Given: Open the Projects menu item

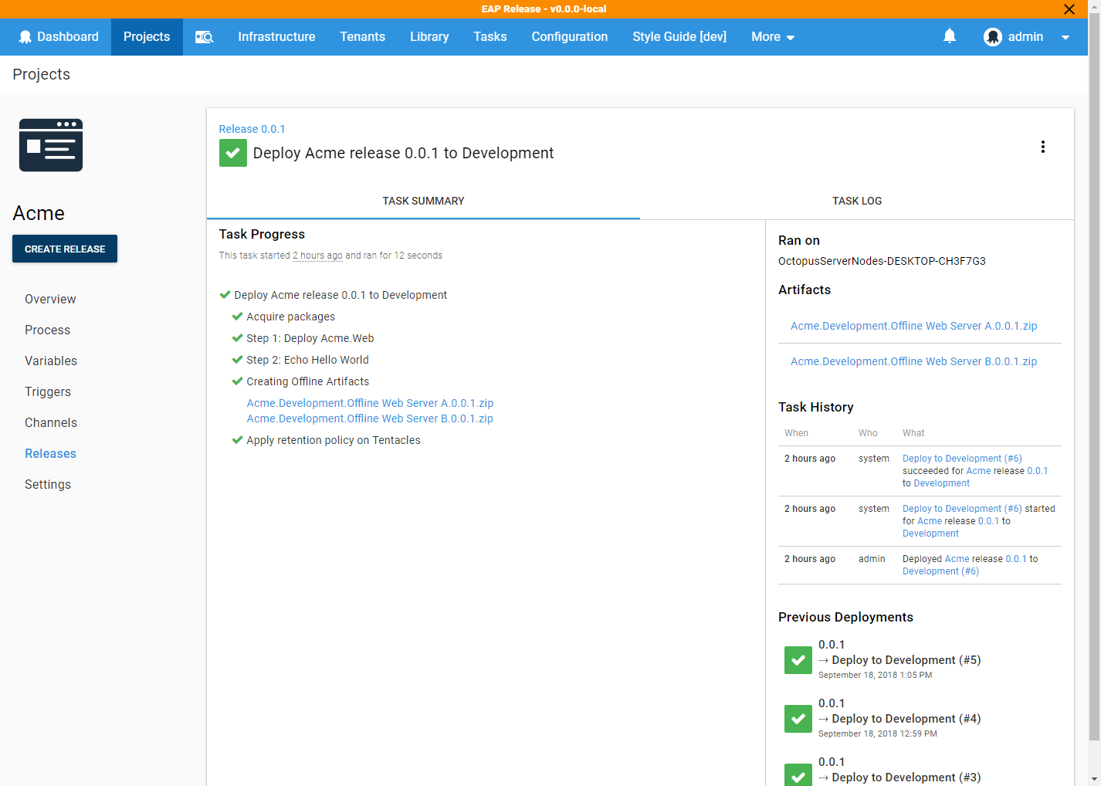Looking at the screenshot, I should click(147, 37).
